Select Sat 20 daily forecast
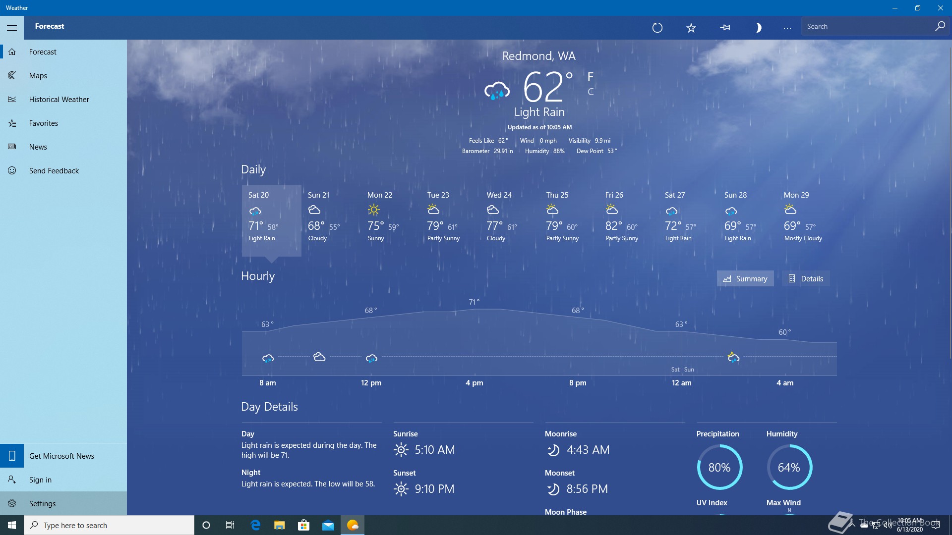Viewport: 952px width, 535px height. click(x=271, y=220)
